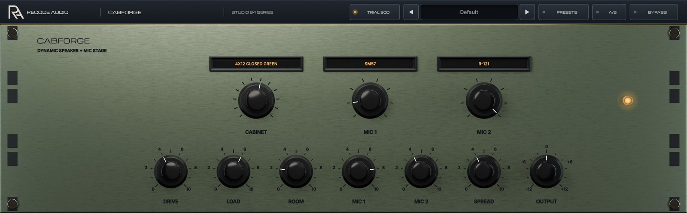This screenshot has height=213, width=687.
Task: Click the Recode Audio logo icon
Action: click(15, 12)
